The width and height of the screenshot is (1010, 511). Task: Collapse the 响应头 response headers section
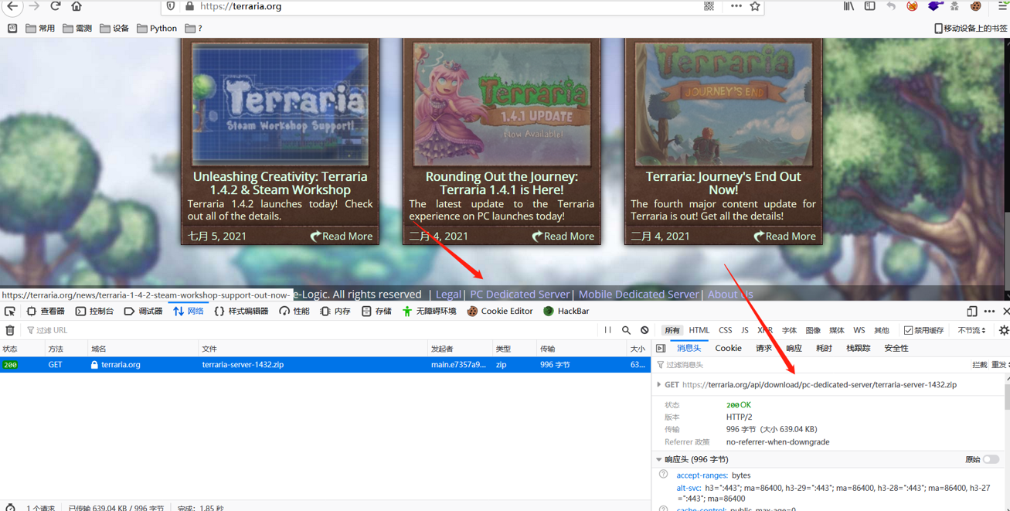tap(659, 460)
